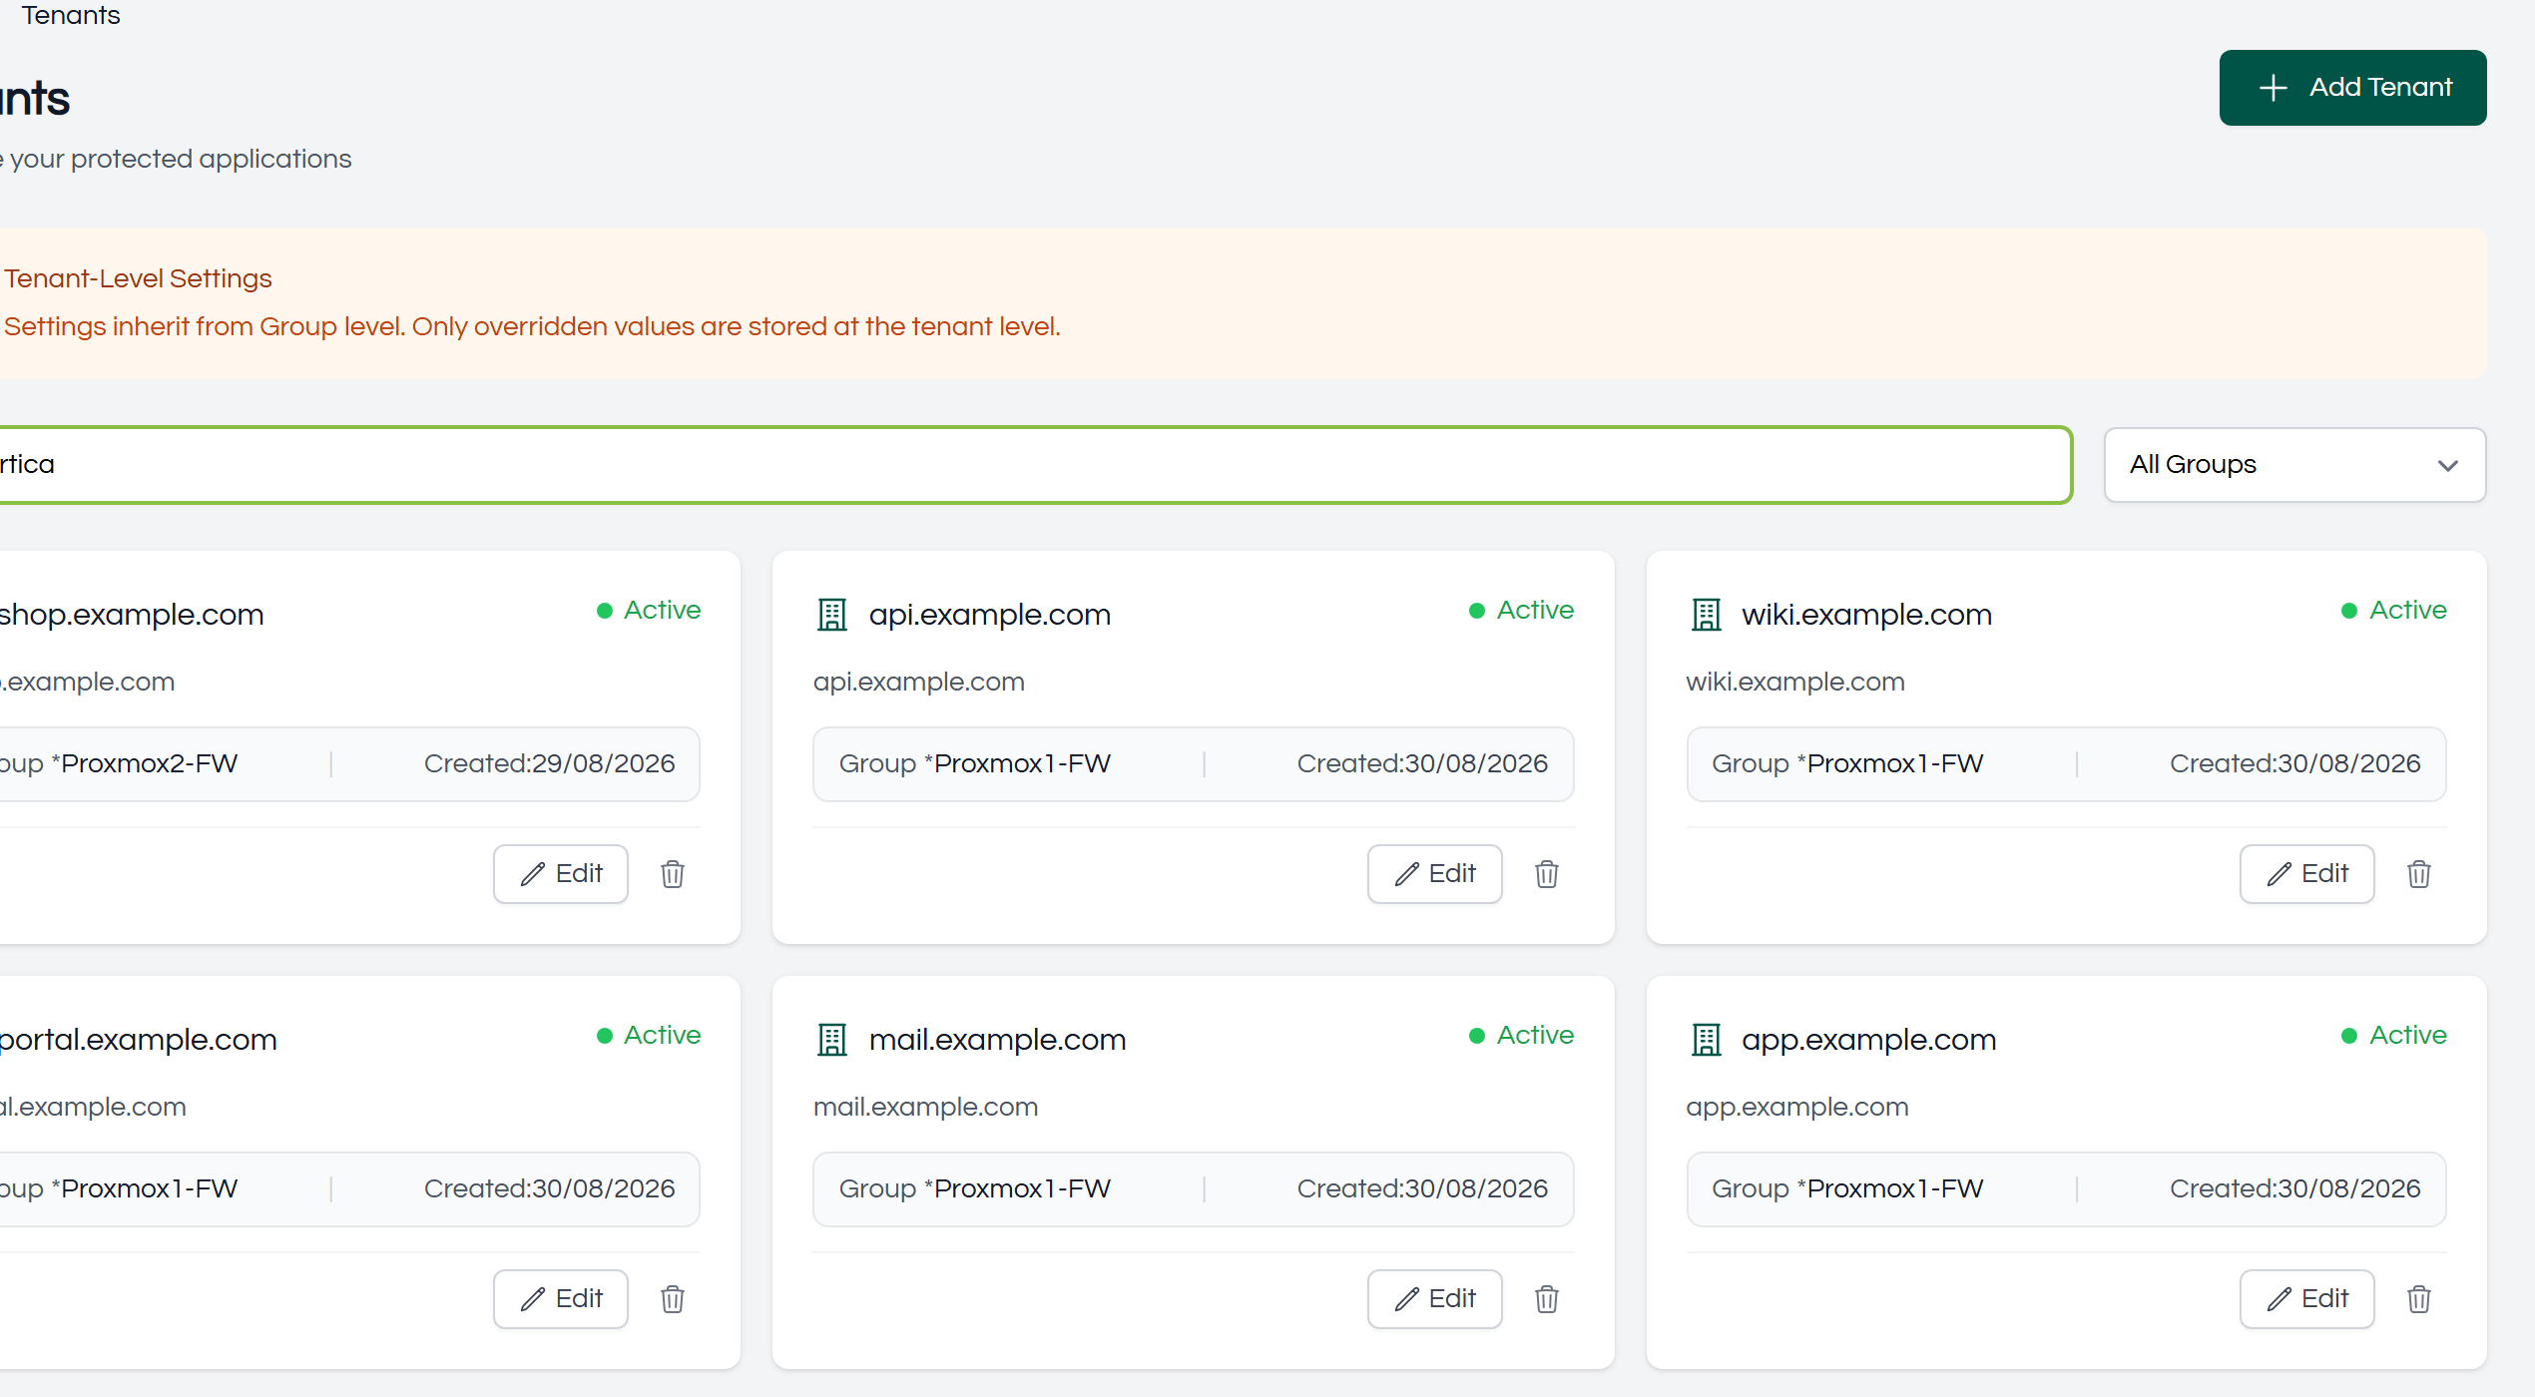Click the Tenant-Level Settings heading
The height and width of the screenshot is (1397, 2535).
(138, 278)
